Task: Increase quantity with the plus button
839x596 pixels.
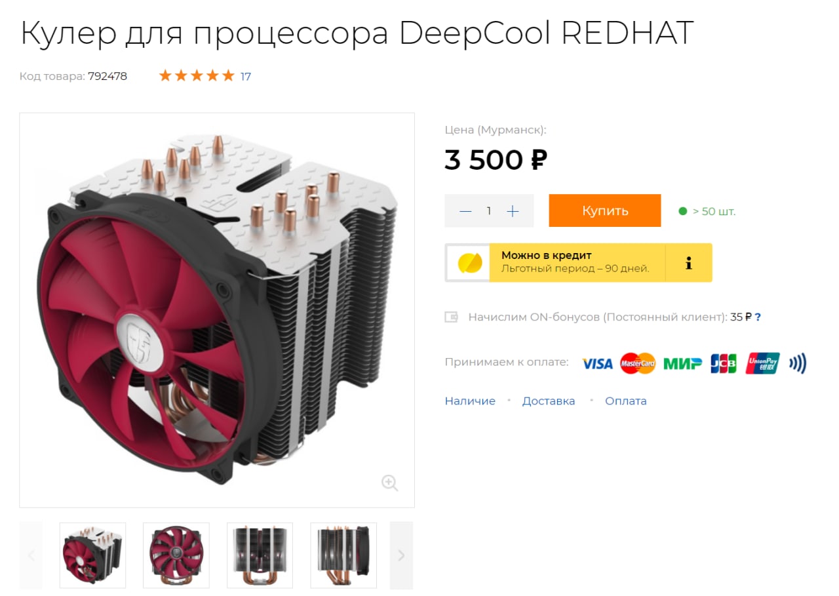Action: click(x=513, y=211)
